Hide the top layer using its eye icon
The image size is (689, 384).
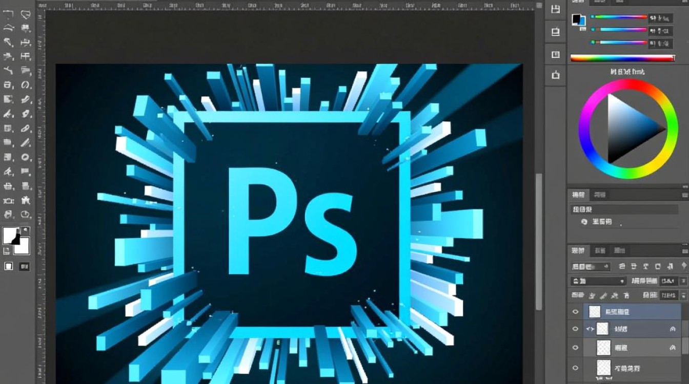pos(575,311)
